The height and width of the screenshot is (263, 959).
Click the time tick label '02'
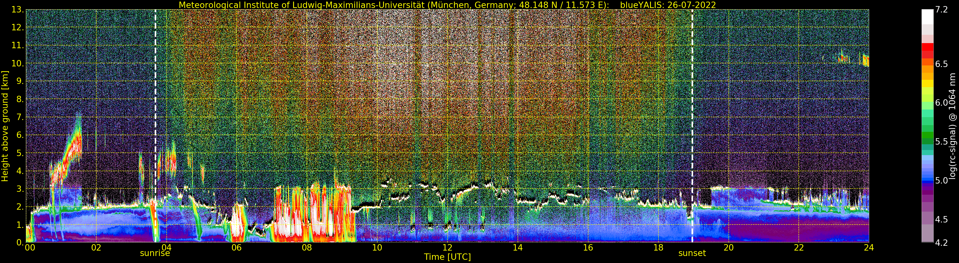tap(96, 247)
